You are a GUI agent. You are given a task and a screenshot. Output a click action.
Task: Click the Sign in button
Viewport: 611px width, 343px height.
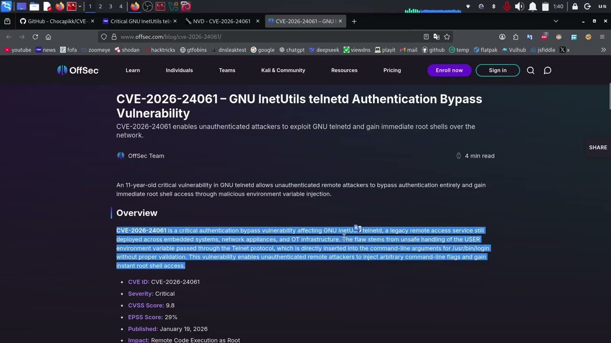click(x=497, y=70)
